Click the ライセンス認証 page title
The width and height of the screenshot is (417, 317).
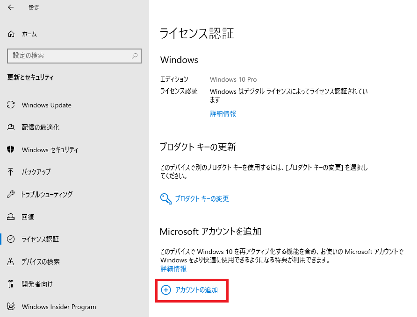pos(197,34)
